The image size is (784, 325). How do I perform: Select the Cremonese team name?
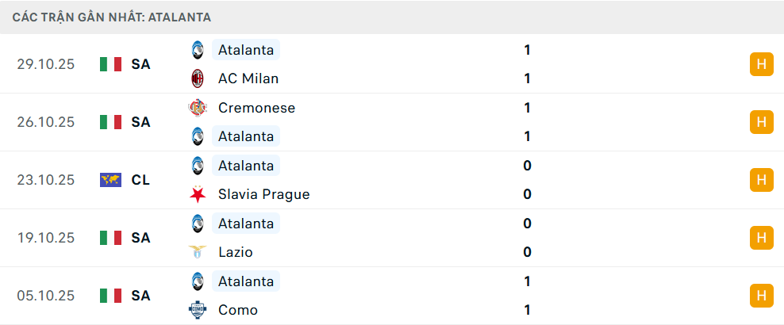coord(256,108)
